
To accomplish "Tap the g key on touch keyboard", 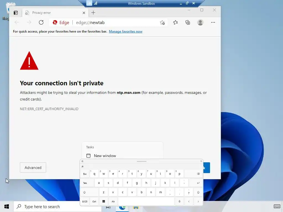I will tap(137, 183).
